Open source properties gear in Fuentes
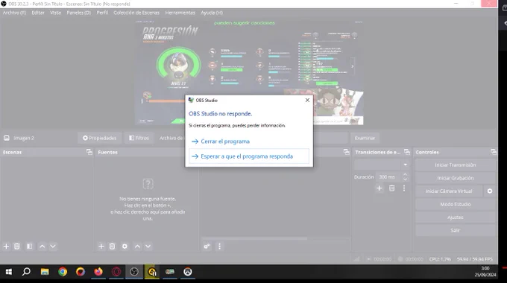The width and height of the screenshot is (507, 283). pos(125,247)
